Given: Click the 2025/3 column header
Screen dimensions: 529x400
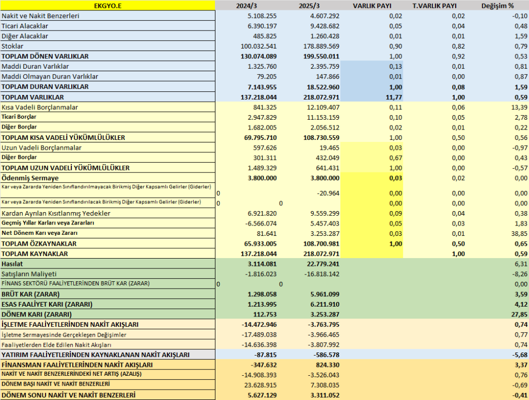Looking at the screenshot, I should pos(309,6).
